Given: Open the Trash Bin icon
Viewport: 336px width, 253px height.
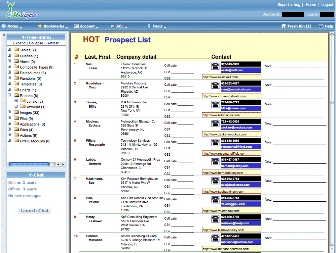Looking at the screenshot, I should 283,26.
